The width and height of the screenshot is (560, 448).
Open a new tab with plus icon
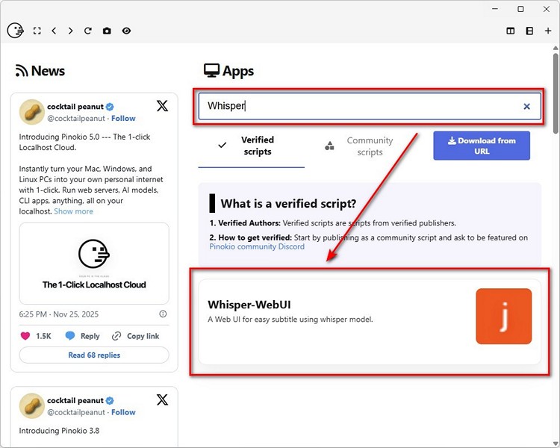coord(547,31)
